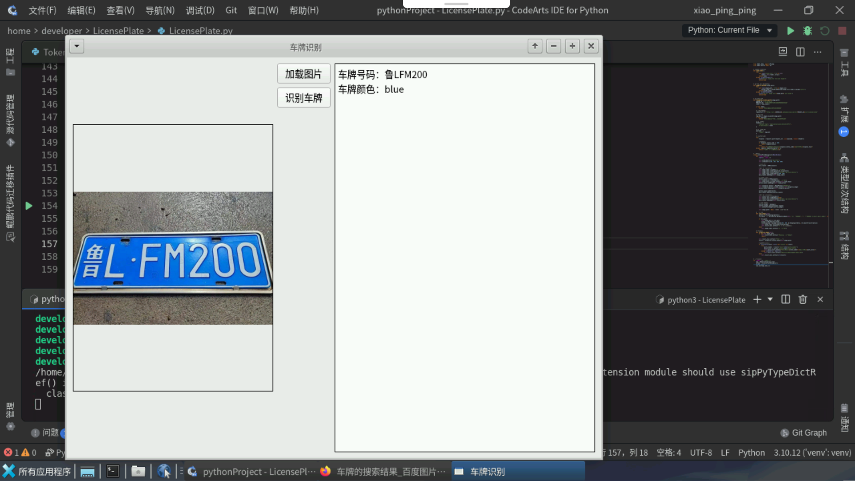Restart the running program
The height and width of the screenshot is (481, 855).
pos(825,31)
